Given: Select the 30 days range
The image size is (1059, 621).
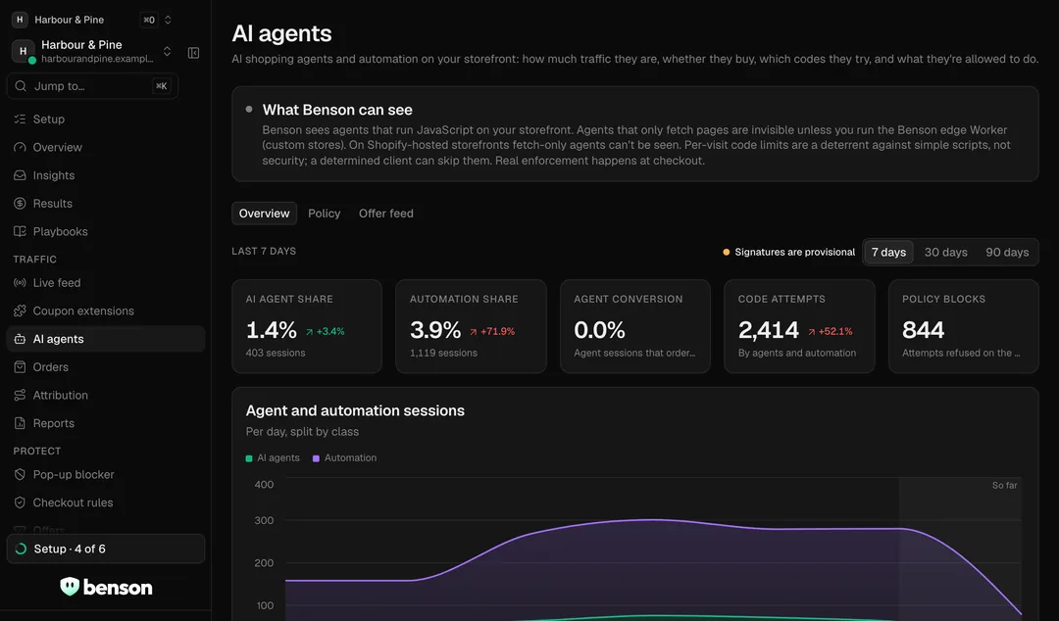Looking at the screenshot, I should (945, 252).
